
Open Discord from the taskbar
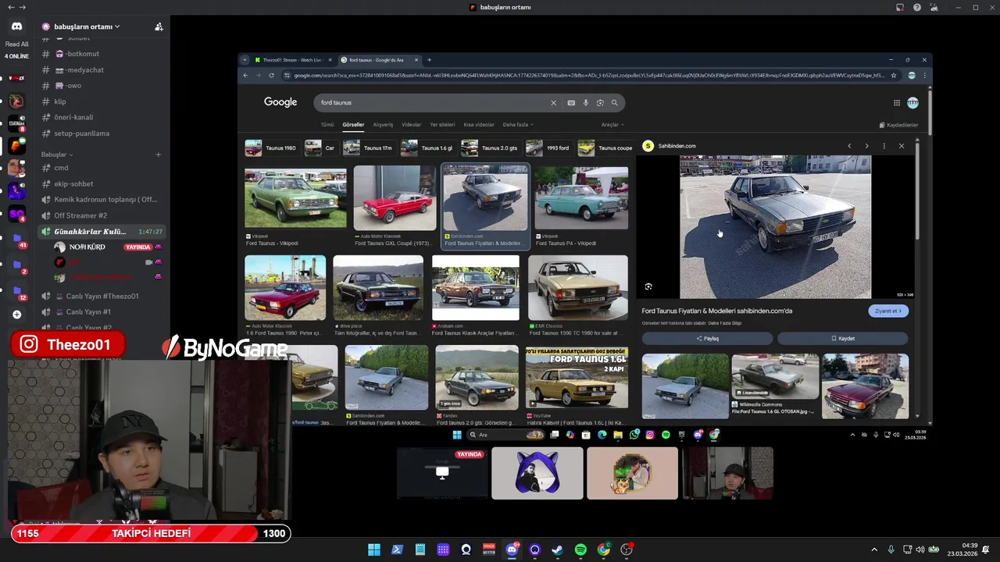click(512, 550)
